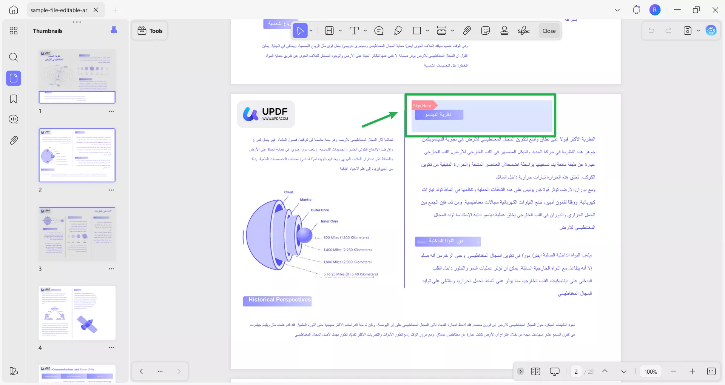Expand the selection tool dropdown arrow
Screen dimensions: 725x385
[311, 31]
